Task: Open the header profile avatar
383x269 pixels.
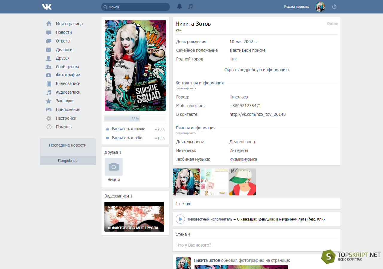Action: point(320,7)
